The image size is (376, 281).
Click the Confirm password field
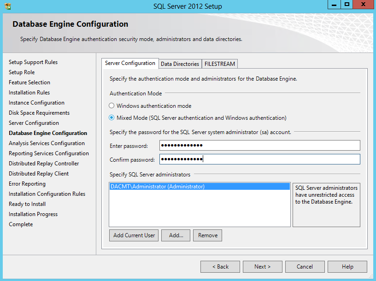tap(260, 159)
